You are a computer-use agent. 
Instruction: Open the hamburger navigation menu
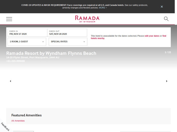9,19
